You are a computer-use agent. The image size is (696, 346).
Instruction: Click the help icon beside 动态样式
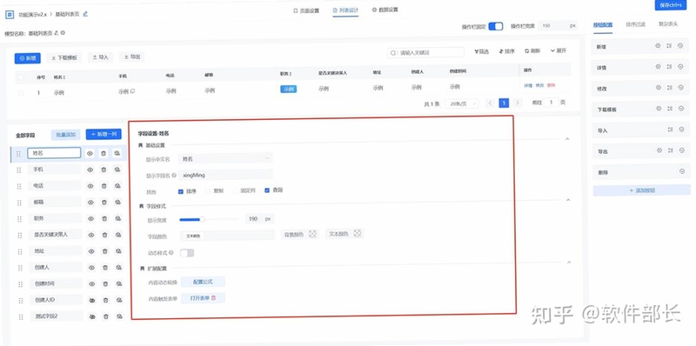[171, 252]
